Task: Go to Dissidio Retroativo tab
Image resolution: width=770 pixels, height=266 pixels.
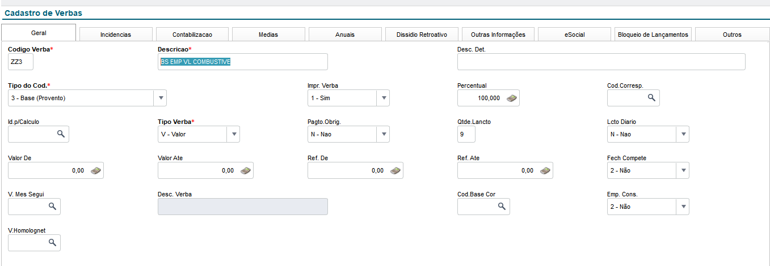Action: 422,35
